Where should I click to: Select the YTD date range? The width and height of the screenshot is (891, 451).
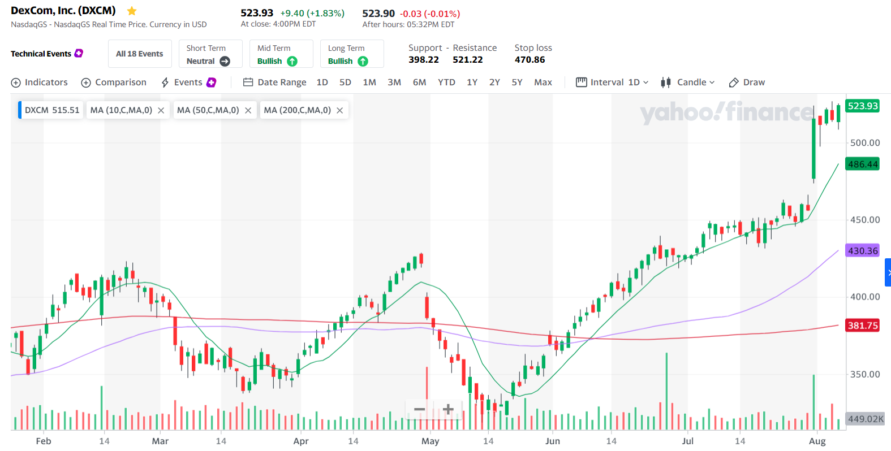(x=446, y=83)
